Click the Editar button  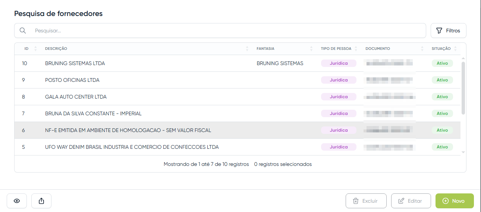[x=411, y=201]
